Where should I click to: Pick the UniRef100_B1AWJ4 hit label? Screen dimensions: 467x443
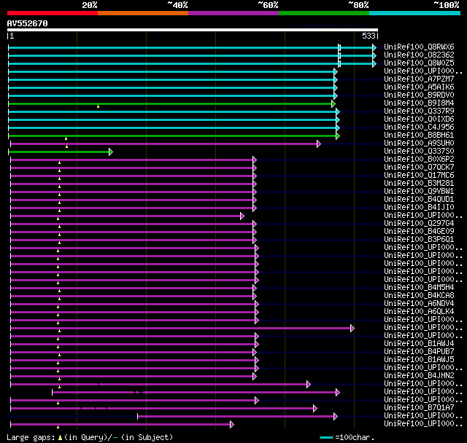tap(419, 344)
